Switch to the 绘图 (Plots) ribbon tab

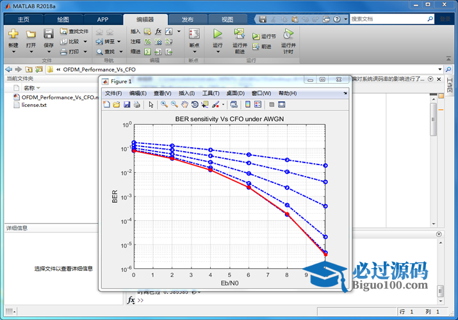click(61, 19)
